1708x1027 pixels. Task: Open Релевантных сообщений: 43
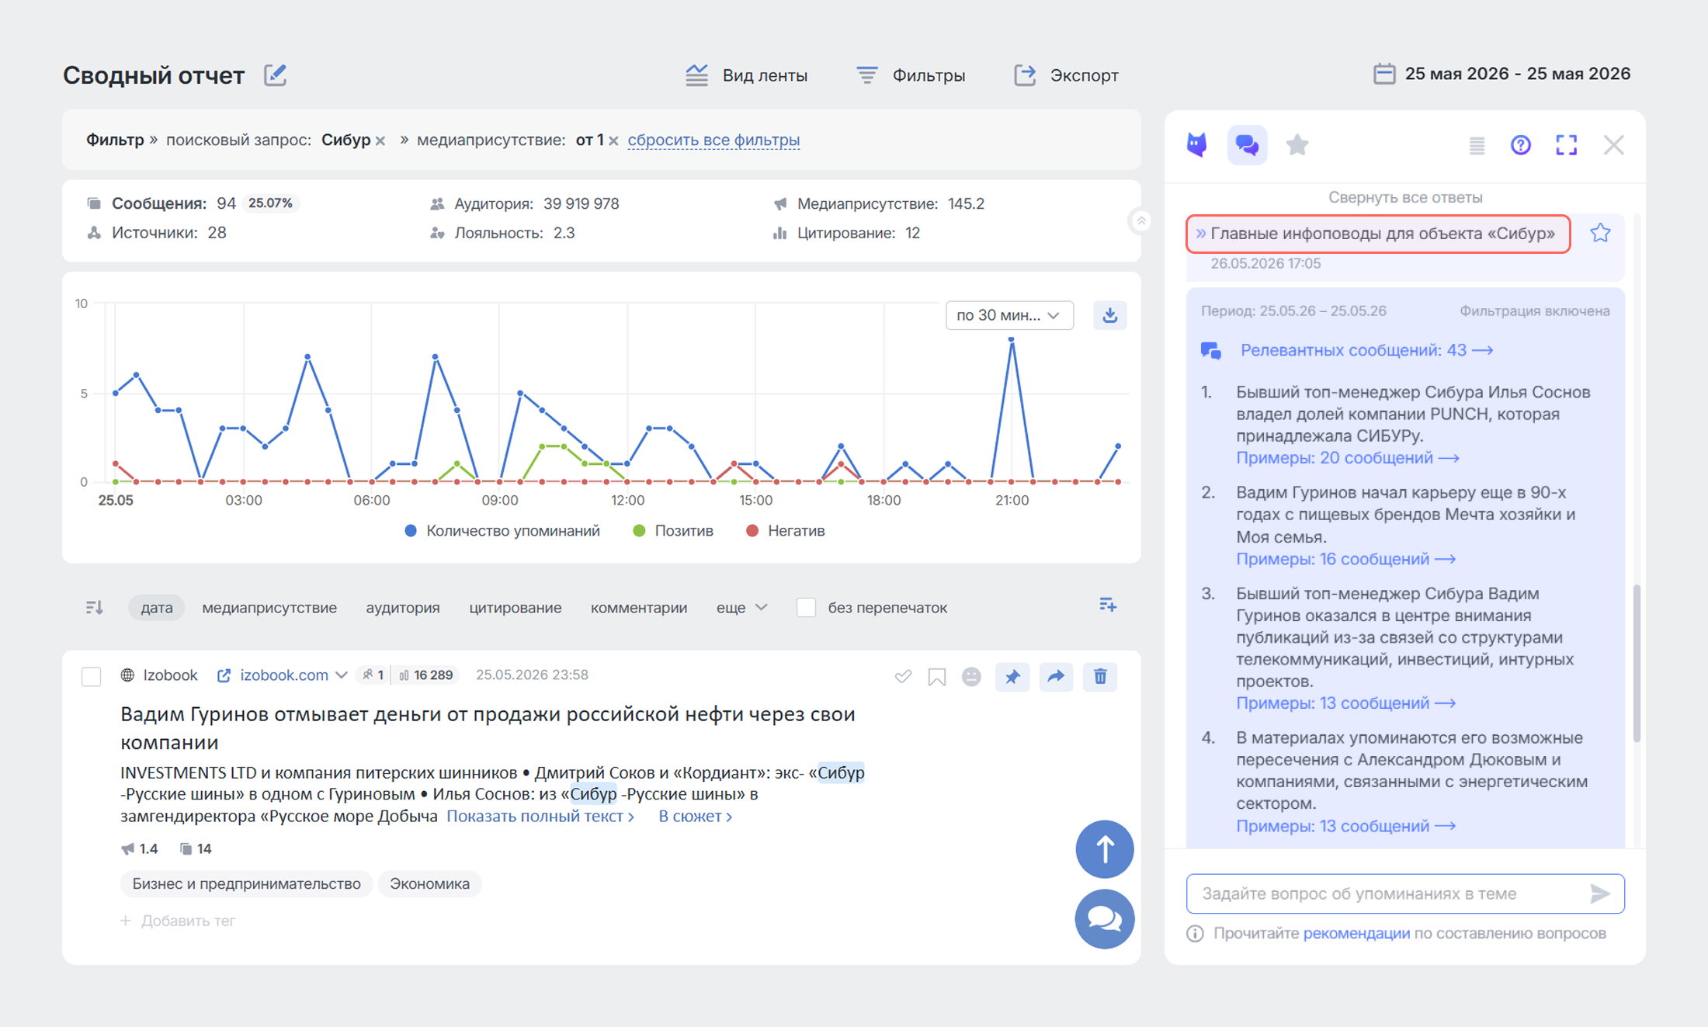click(1366, 350)
